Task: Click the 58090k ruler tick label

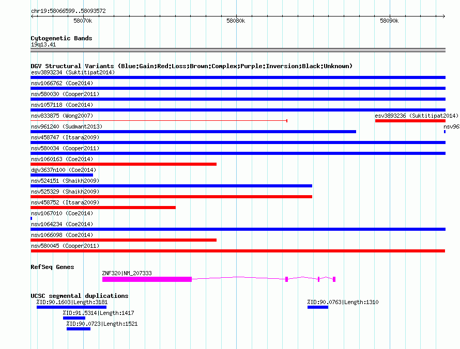Action: (389, 21)
